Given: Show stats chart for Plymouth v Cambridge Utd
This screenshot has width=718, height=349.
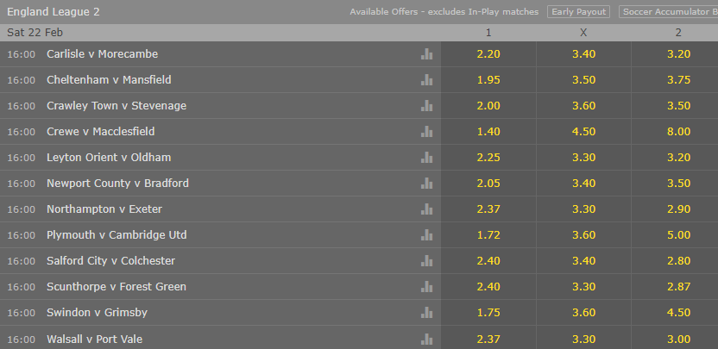Looking at the screenshot, I should click(x=426, y=234).
